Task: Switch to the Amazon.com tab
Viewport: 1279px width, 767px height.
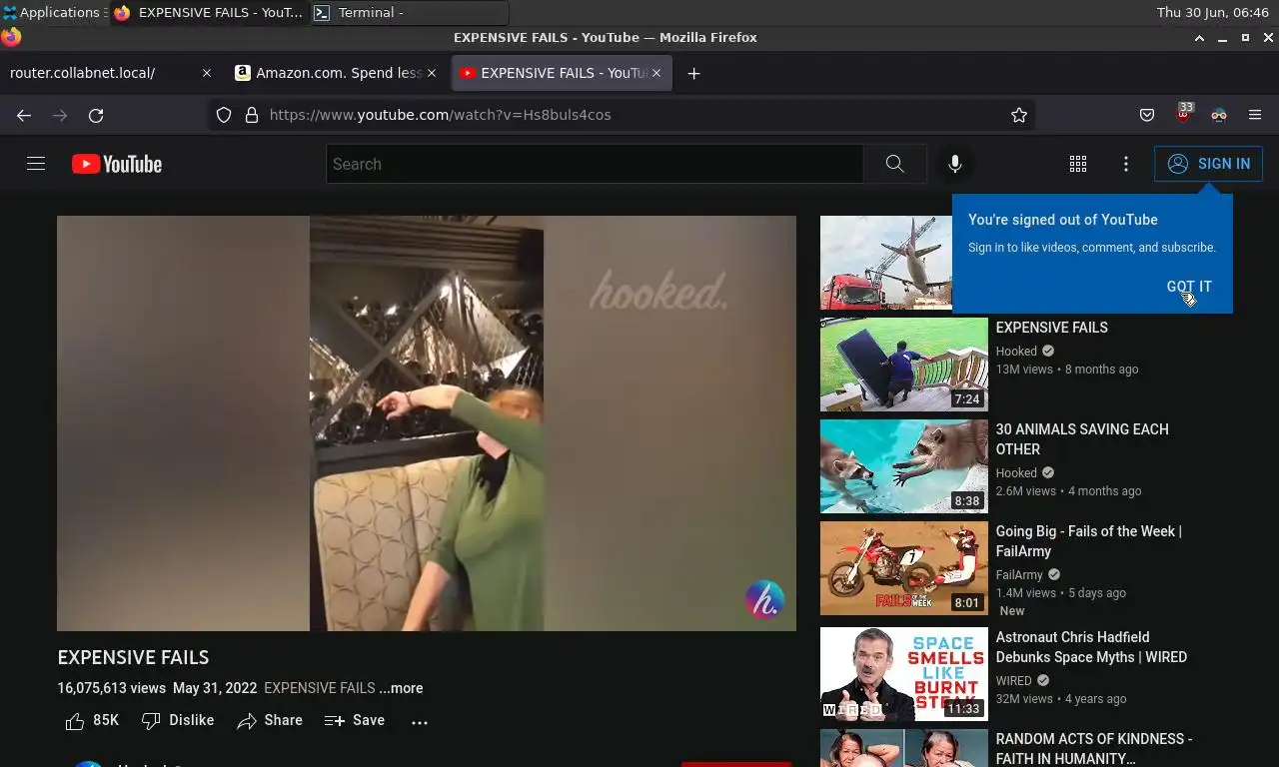Action: point(337,73)
